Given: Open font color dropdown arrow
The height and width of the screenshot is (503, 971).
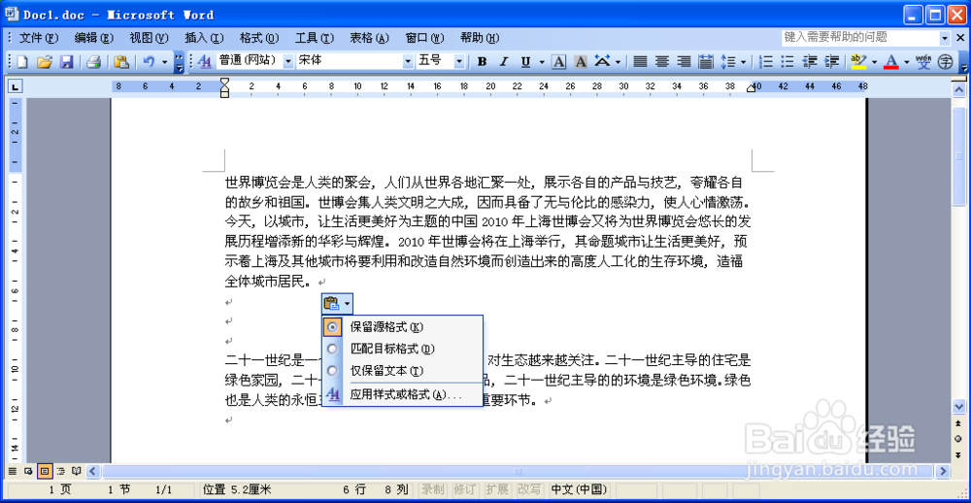Looking at the screenshot, I should coord(907,61).
